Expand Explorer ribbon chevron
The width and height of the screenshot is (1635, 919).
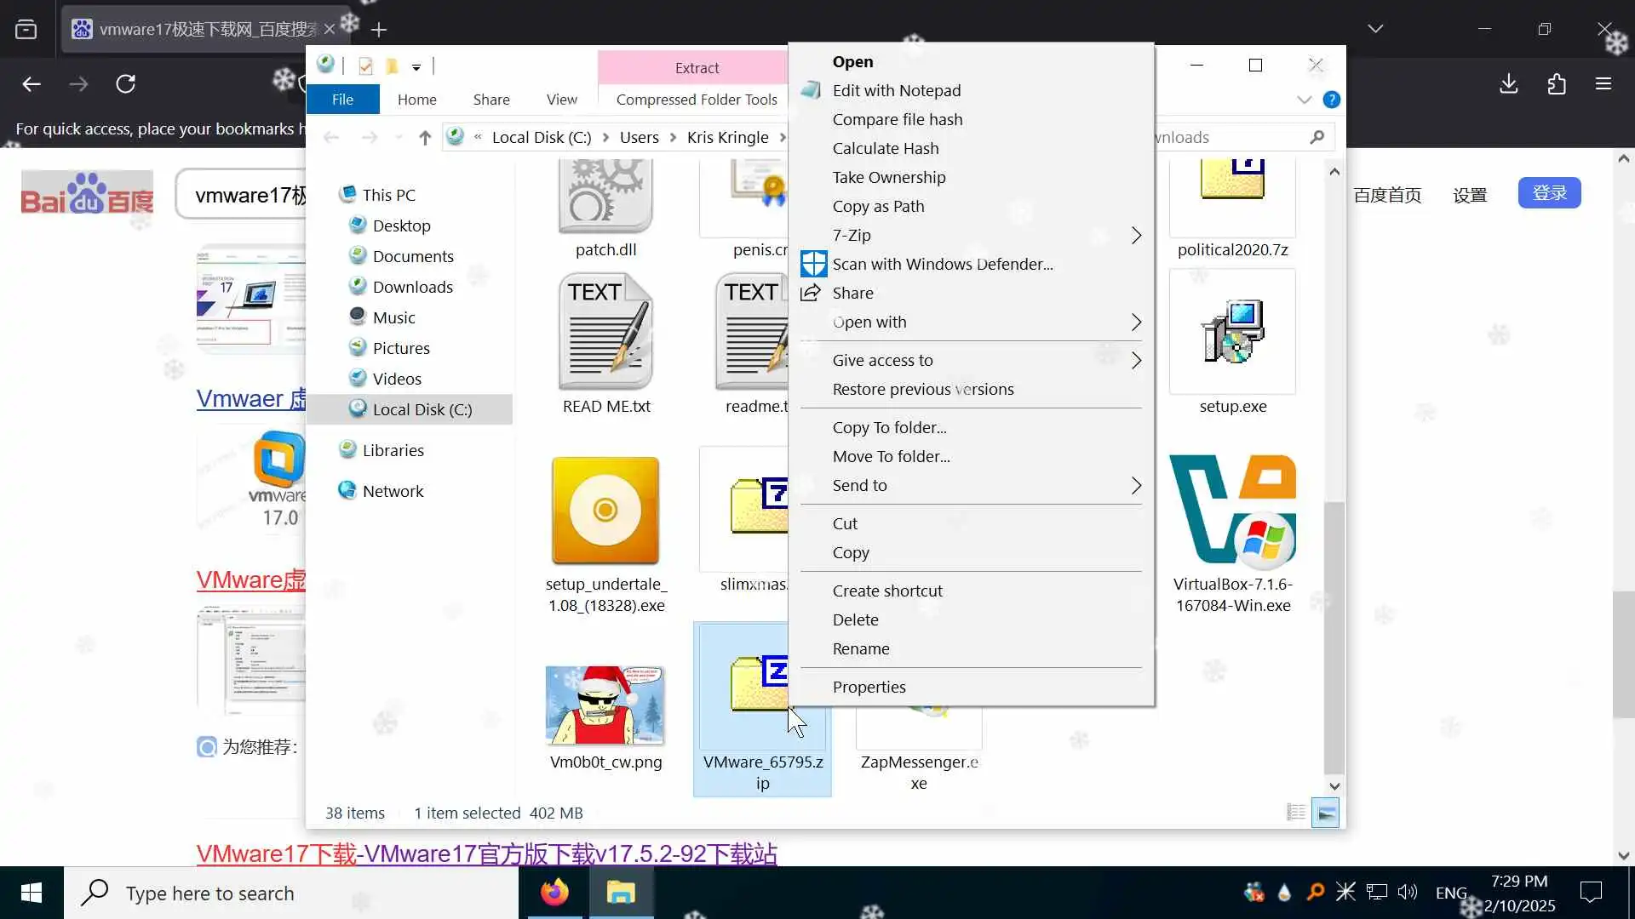coord(1304,100)
